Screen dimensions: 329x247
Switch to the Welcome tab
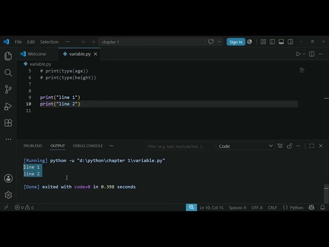point(37,54)
